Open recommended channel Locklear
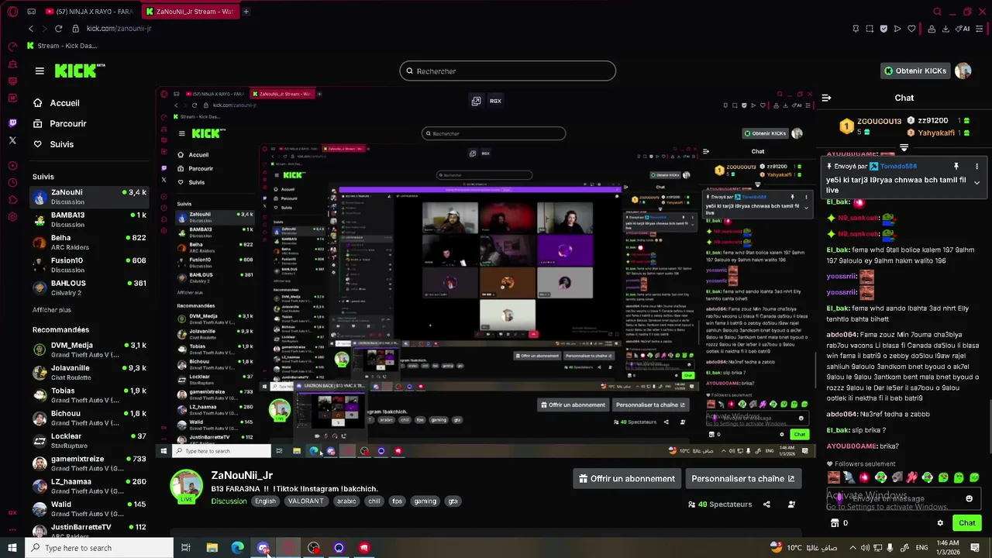Screen dimensions: 992x558 coord(89,440)
